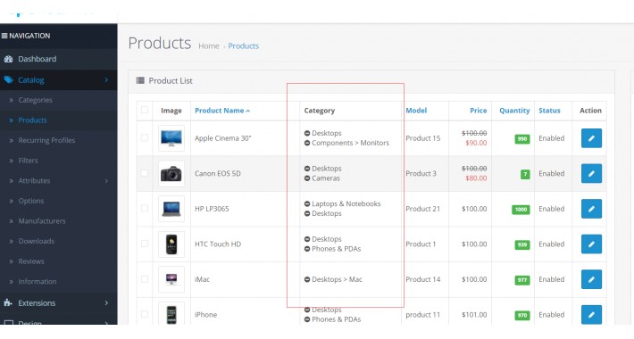Sort by Model column header
Viewport: 634px width, 339px height.
tap(416, 111)
